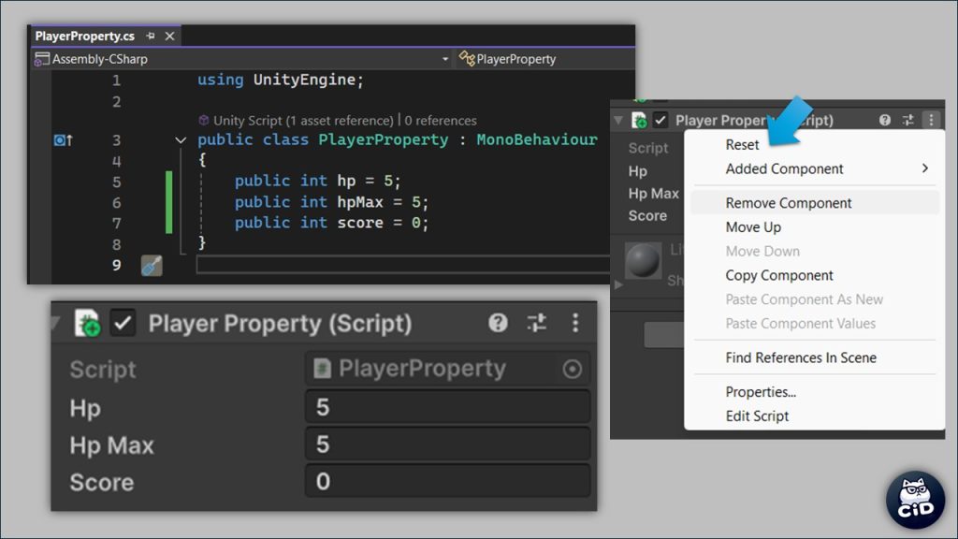The height and width of the screenshot is (539, 958).
Task: Click the screwdriver quick actions icon on line 9
Action: click(x=152, y=266)
